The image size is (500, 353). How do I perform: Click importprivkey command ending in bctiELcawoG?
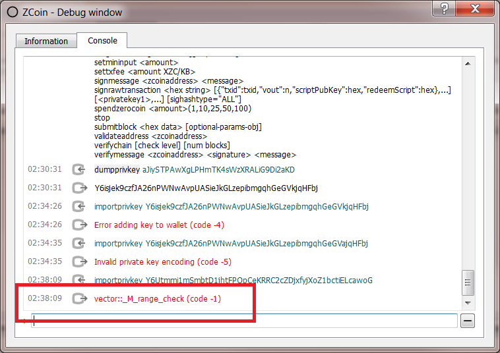coord(233,280)
